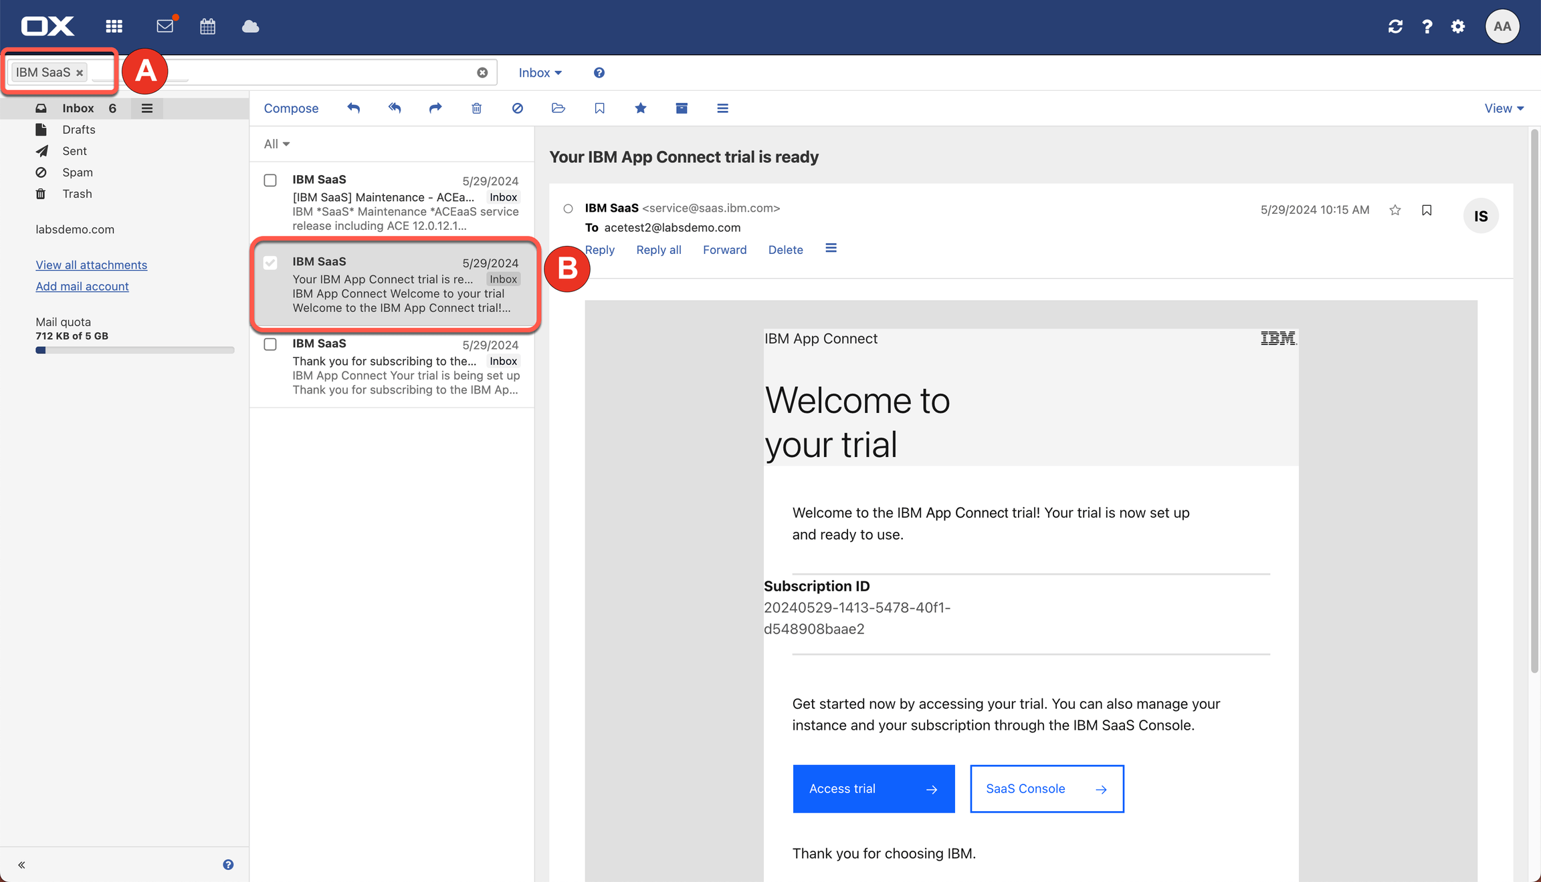This screenshot has width=1541, height=882.
Task: Uncheck the App Connect trial ready email
Action: (270, 263)
